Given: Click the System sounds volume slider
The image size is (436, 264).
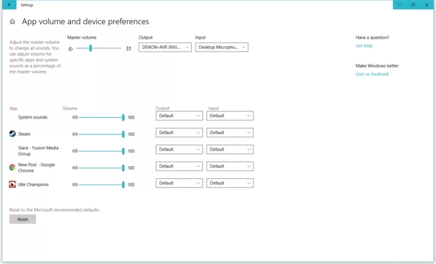Looking at the screenshot, I should click(x=102, y=117).
